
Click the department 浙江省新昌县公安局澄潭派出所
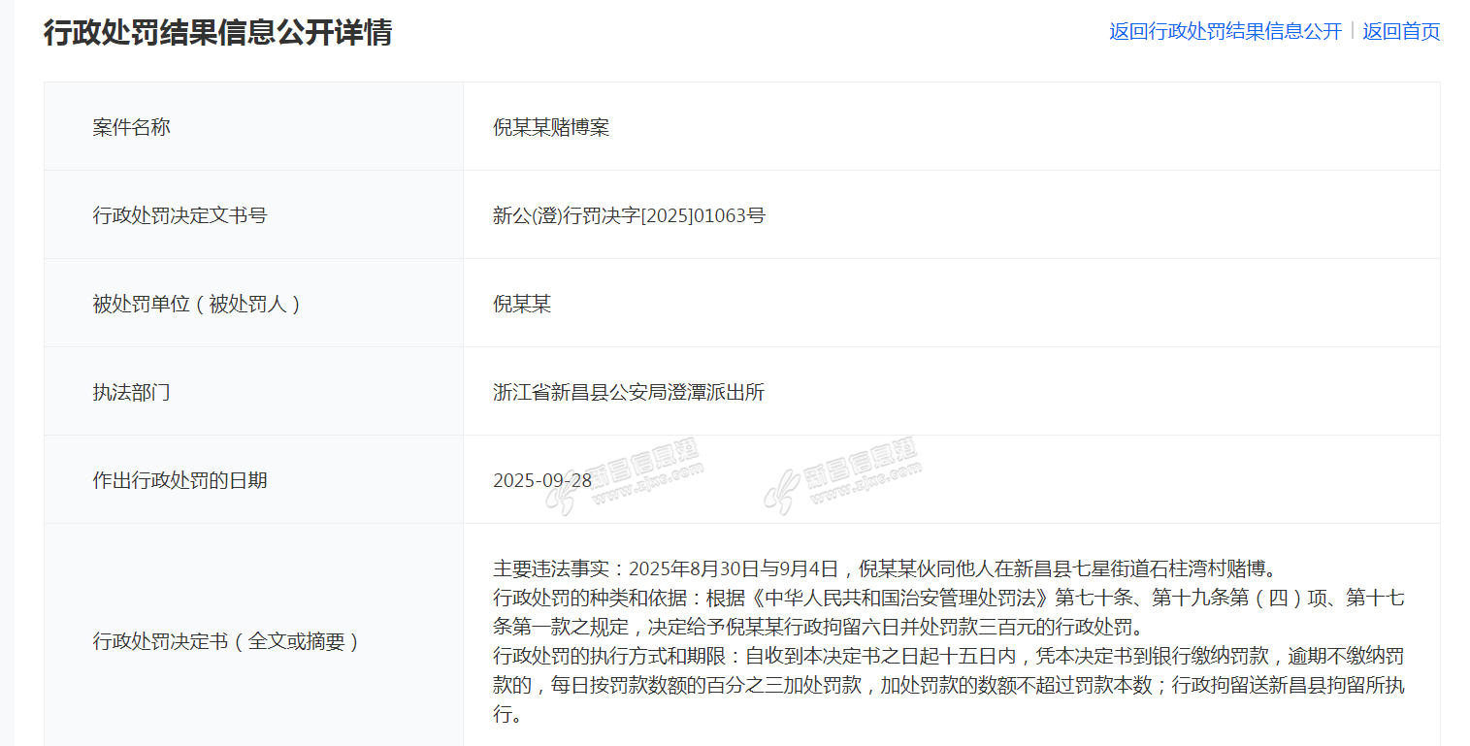[x=629, y=392]
